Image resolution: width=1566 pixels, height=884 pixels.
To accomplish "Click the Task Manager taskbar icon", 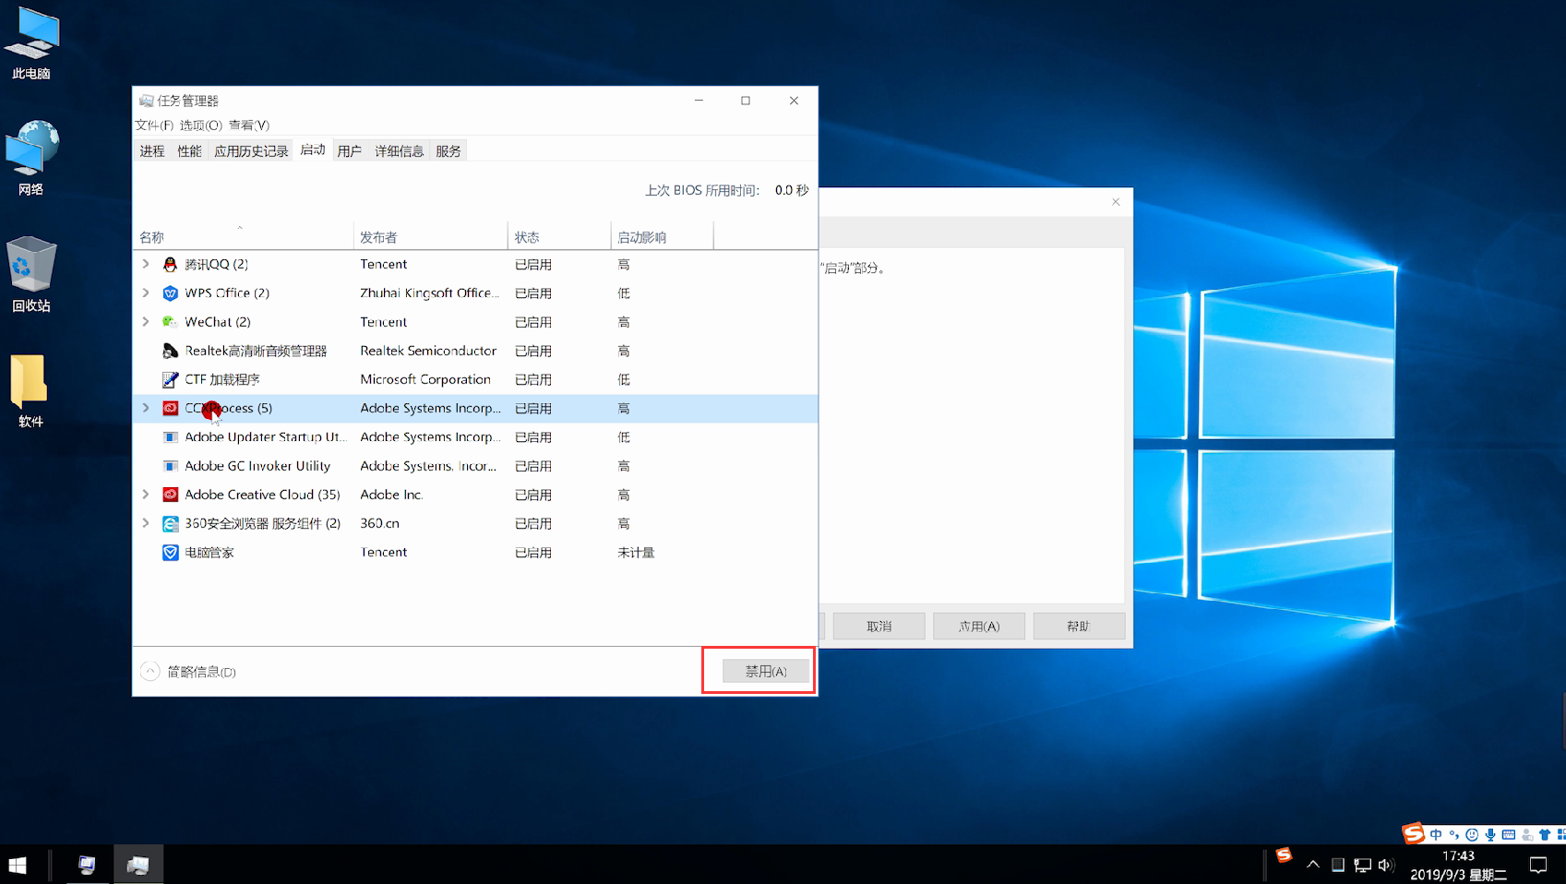I will tap(138, 865).
